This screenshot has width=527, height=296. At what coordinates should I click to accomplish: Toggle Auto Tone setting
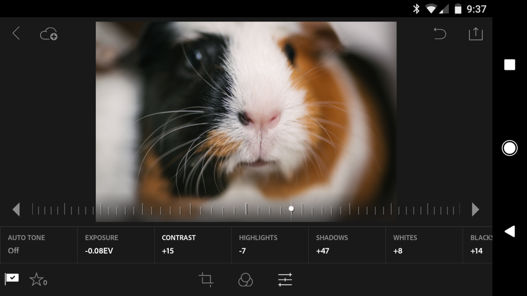39,245
